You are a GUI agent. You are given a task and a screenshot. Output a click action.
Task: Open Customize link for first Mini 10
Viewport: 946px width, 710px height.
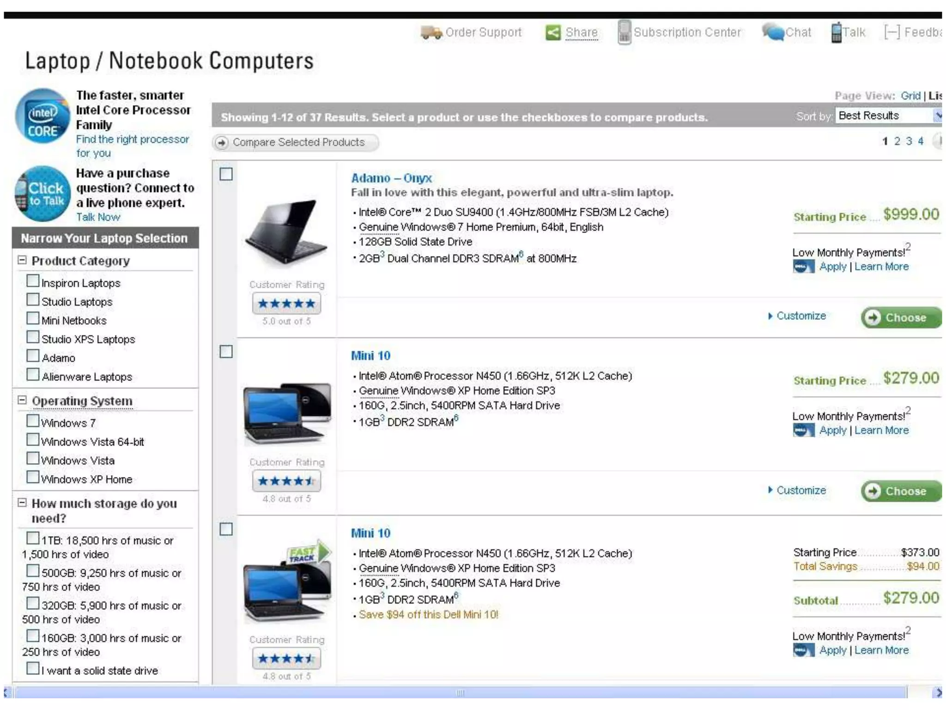pos(800,490)
